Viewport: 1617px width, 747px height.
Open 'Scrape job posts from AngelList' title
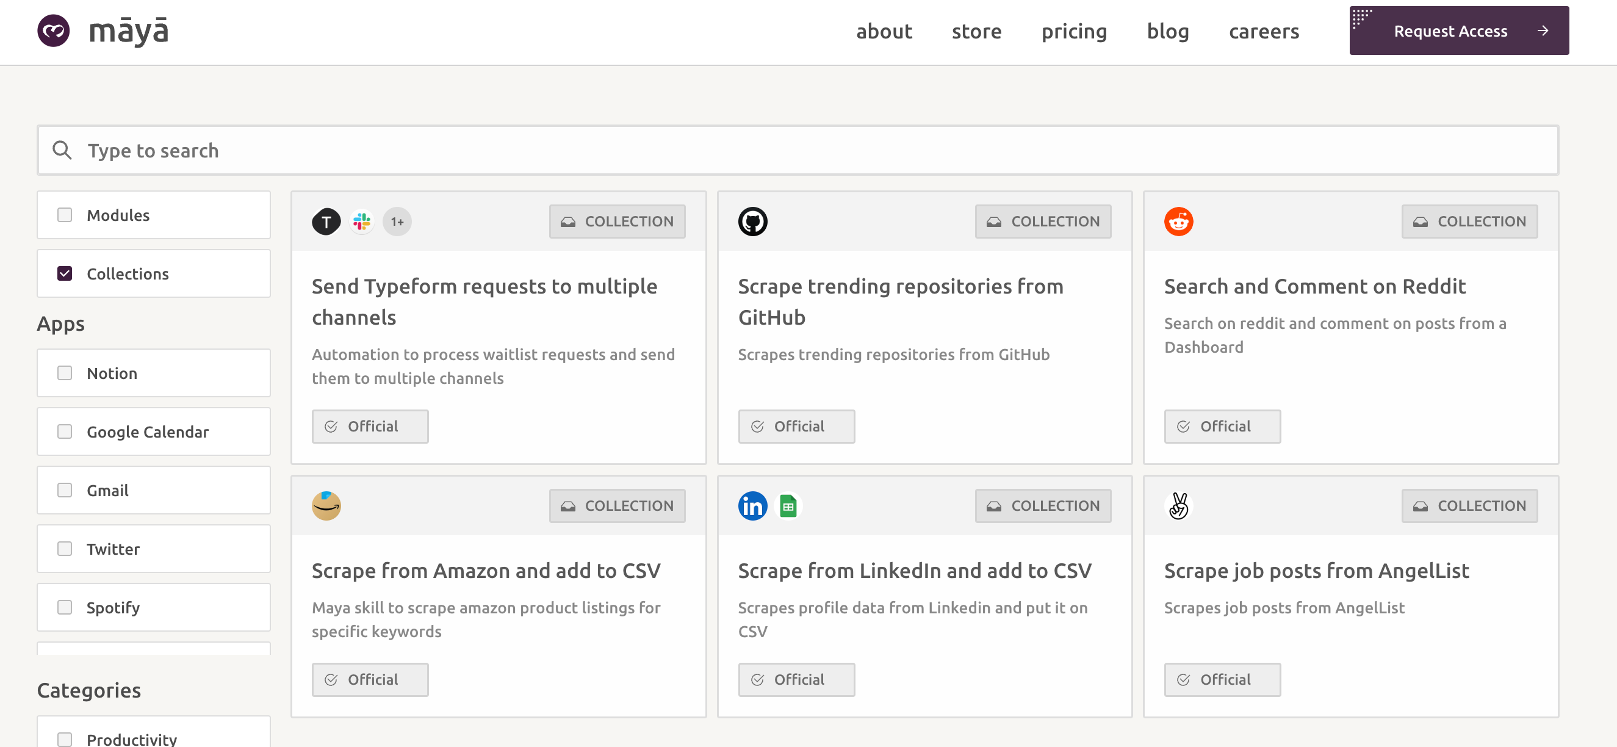coord(1316,571)
